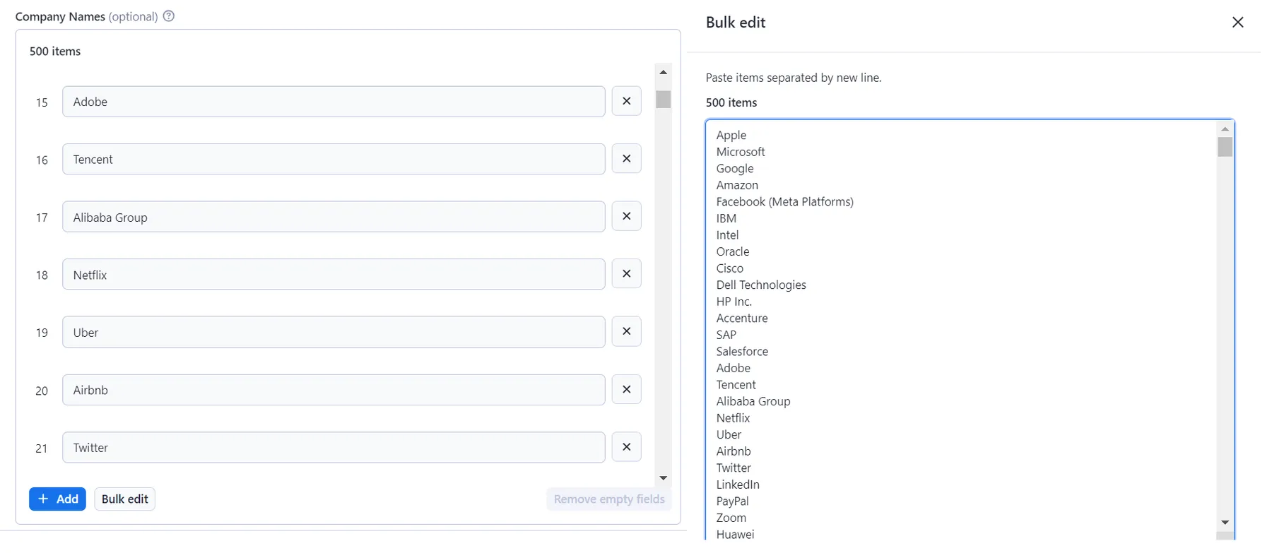Click the 'Salesforce' line in the textarea

coord(742,351)
